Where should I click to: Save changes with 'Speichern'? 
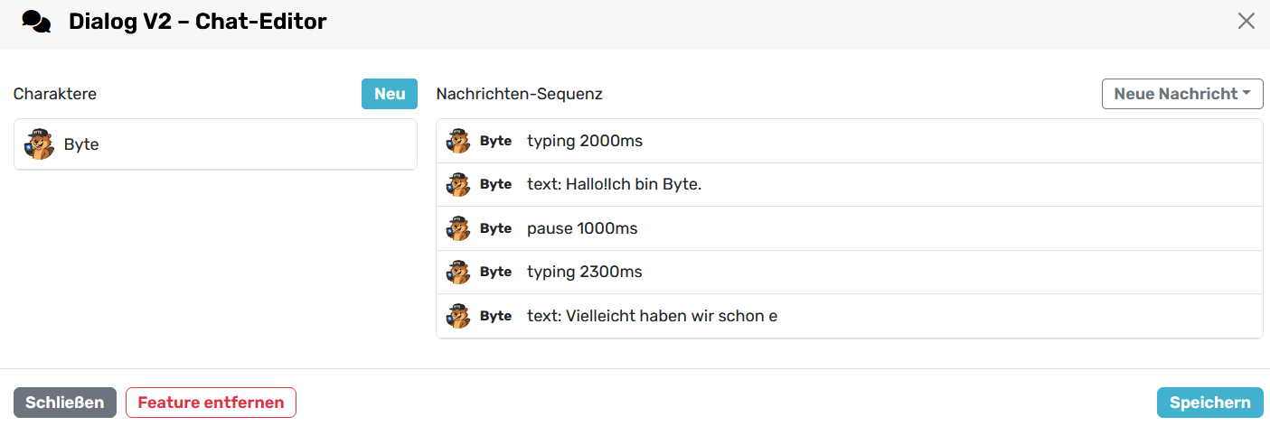1209,403
